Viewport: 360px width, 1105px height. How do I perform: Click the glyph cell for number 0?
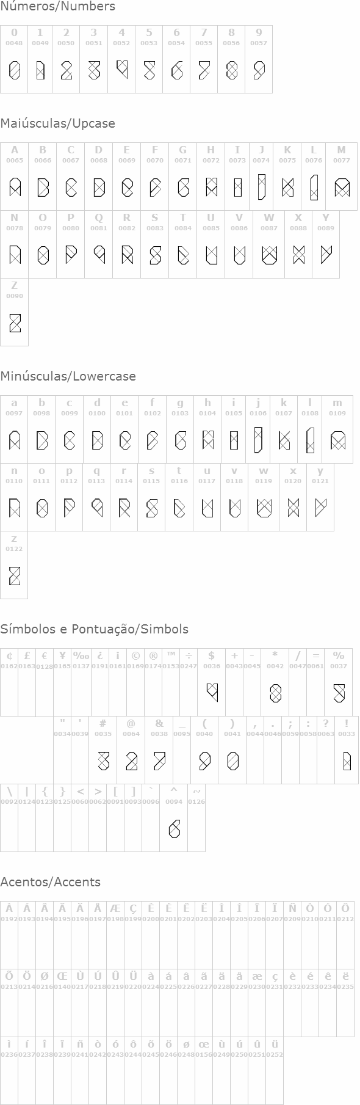tap(14, 59)
